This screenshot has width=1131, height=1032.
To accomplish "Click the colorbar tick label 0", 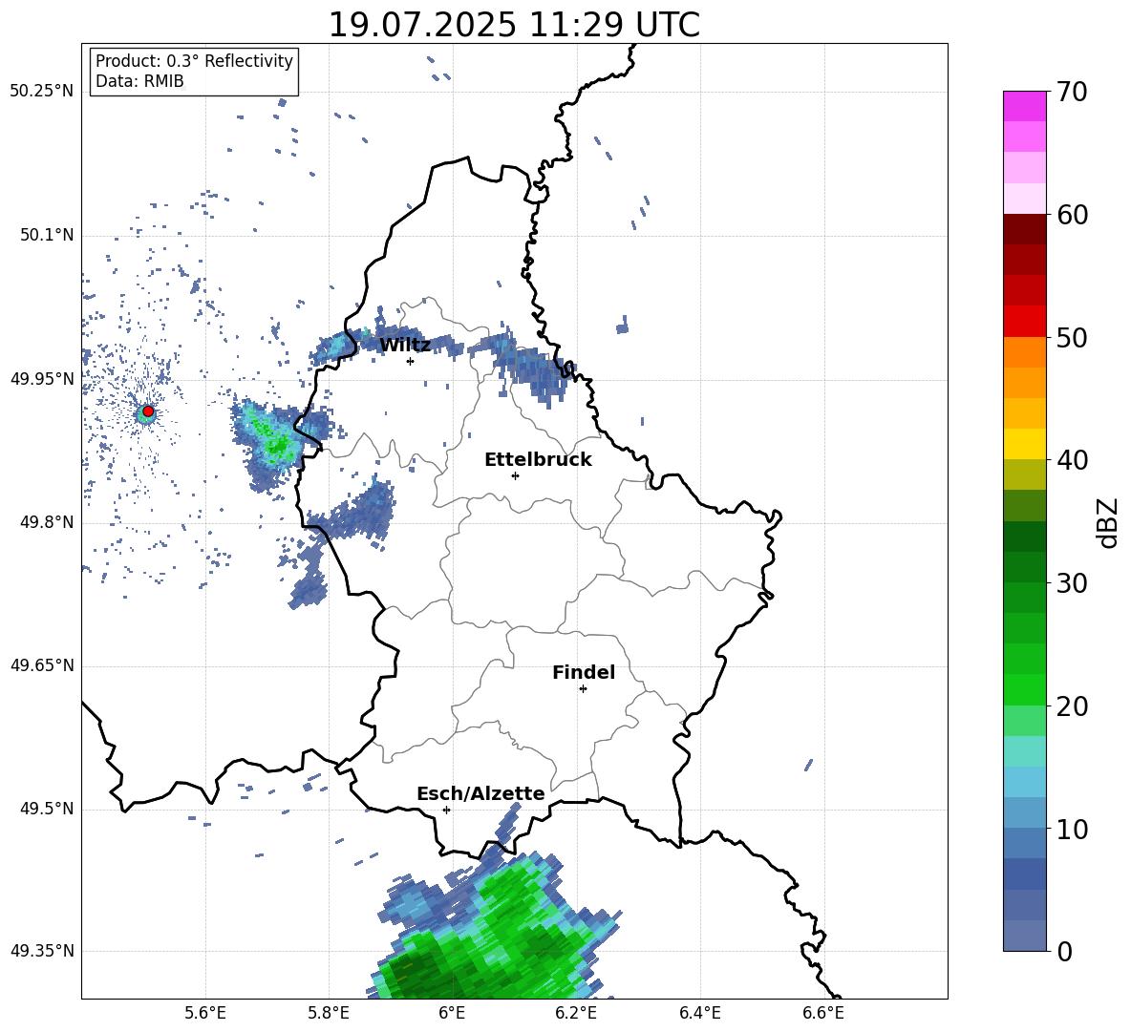I will (x=1064, y=951).
